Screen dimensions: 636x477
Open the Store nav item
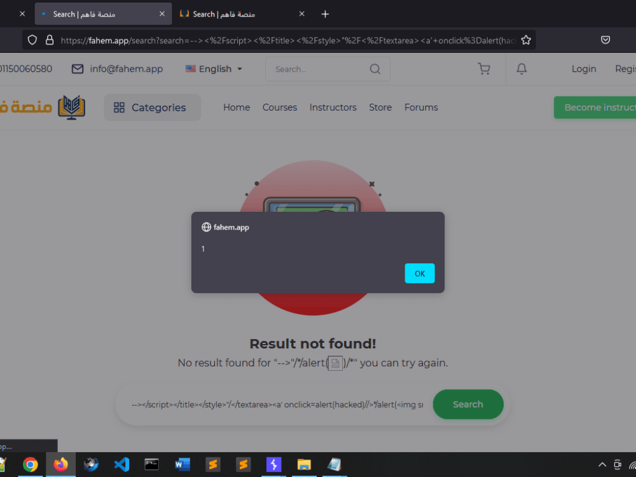click(x=380, y=107)
